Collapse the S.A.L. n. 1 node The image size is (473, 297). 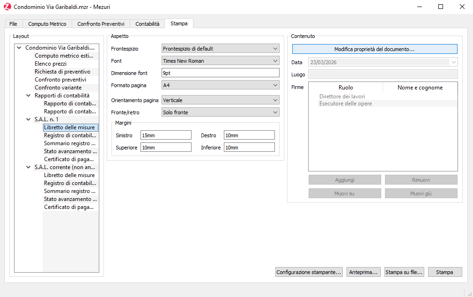pyautogui.click(x=28, y=119)
